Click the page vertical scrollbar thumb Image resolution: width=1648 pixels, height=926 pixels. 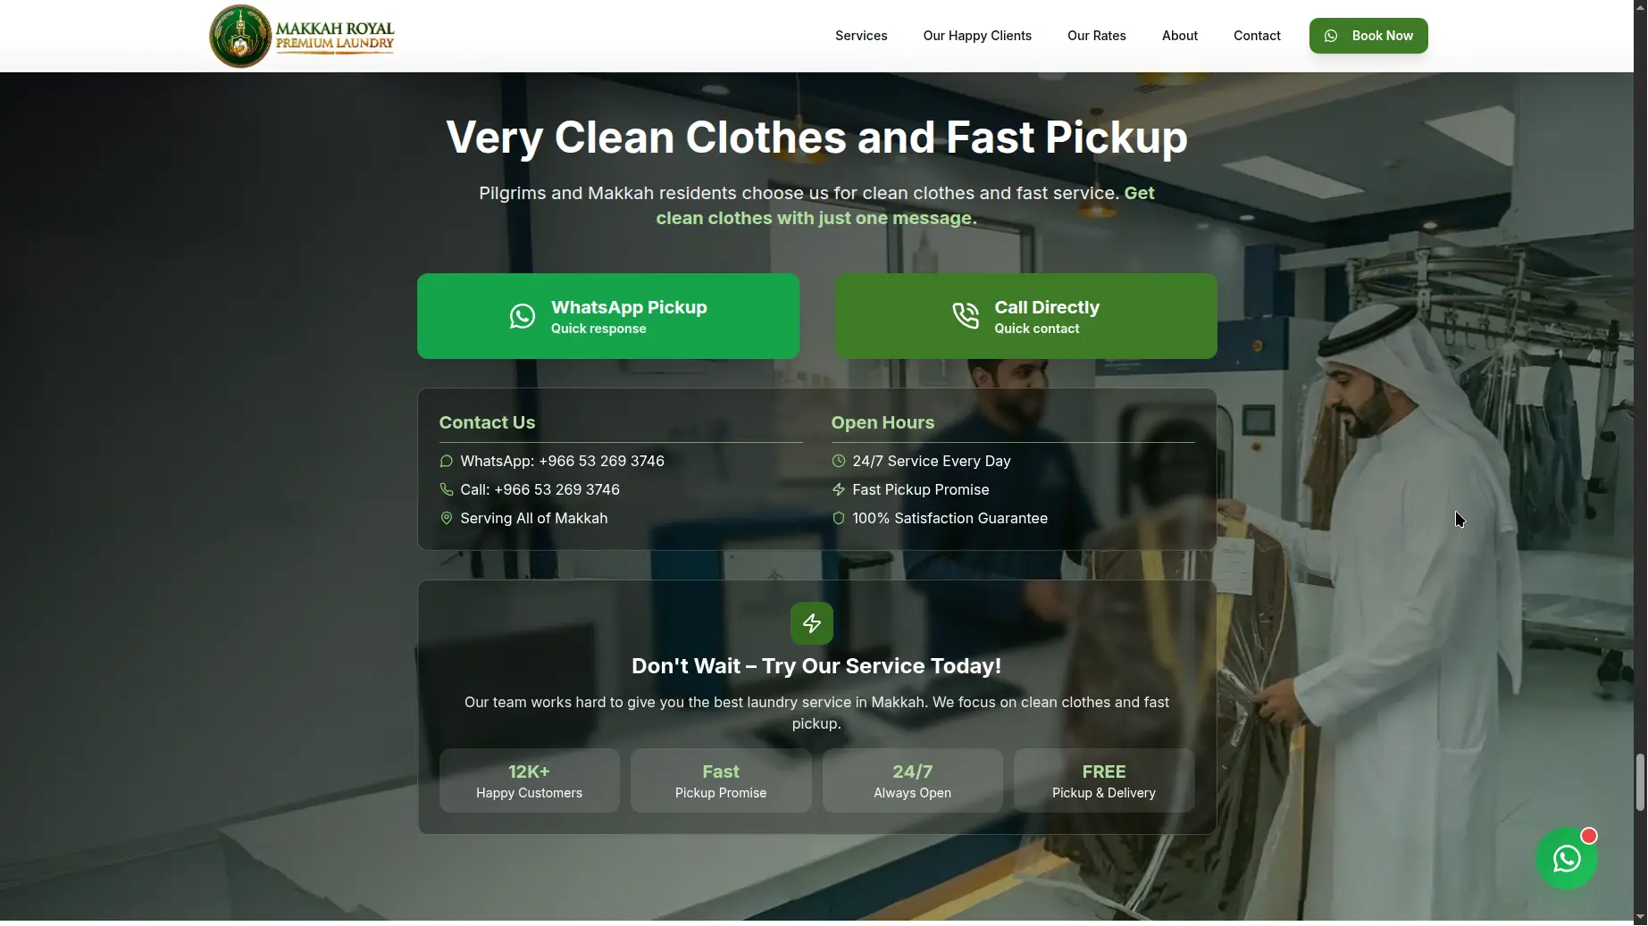coord(1640,782)
